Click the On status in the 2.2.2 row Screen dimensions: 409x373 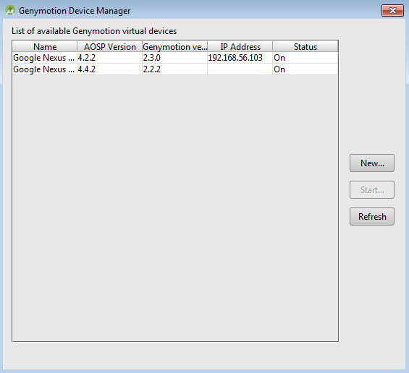(305, 69)
